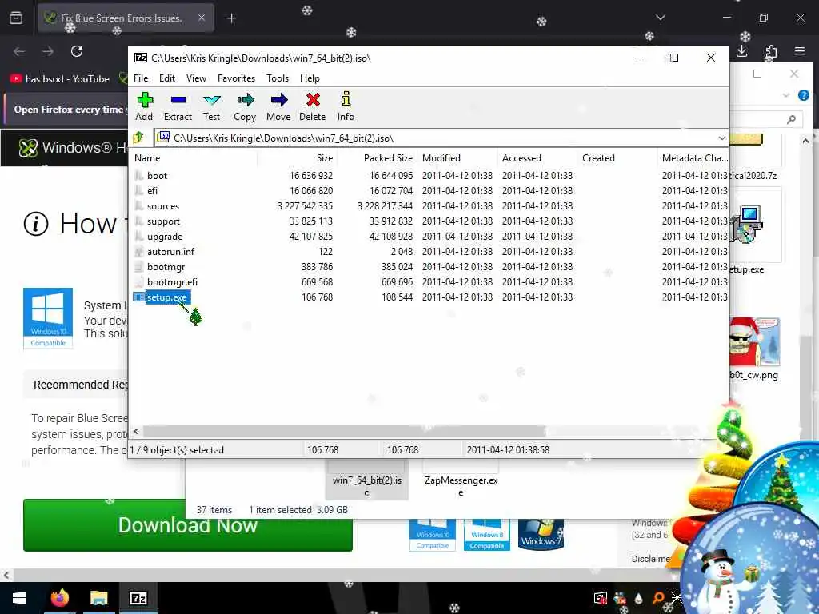Open the View menu
819x614 pixels.
[197, 78]
